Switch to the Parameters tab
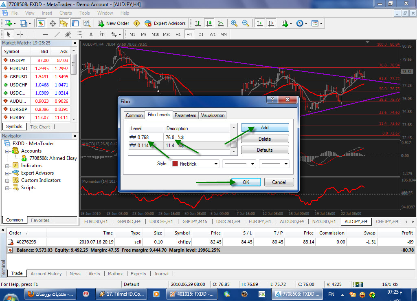The width and height of the screenshot is (417, 301). click(x=186, y=115)
